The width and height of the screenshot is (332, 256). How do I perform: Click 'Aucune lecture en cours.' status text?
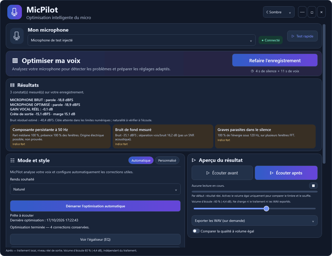click(208, 186)
